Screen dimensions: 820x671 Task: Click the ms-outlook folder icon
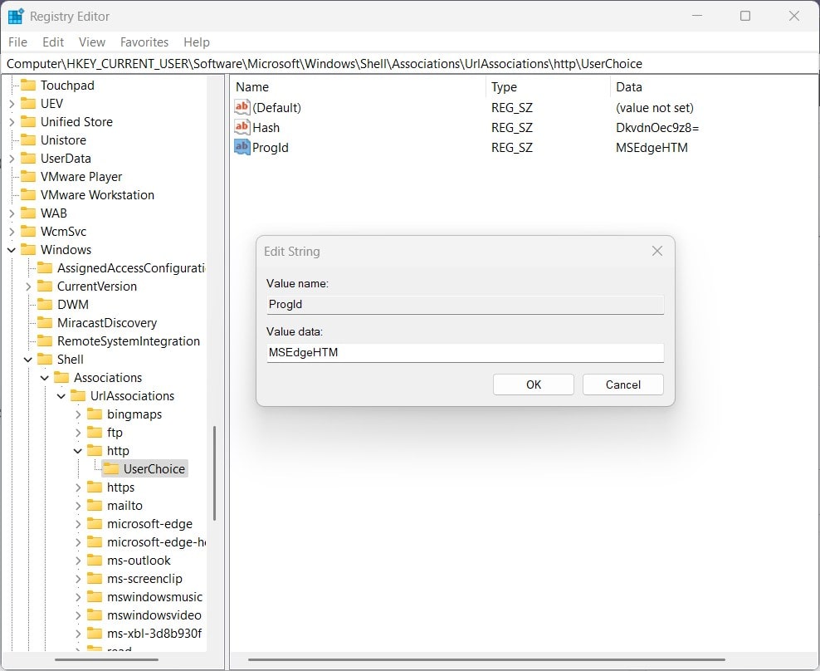click(95, 560)
